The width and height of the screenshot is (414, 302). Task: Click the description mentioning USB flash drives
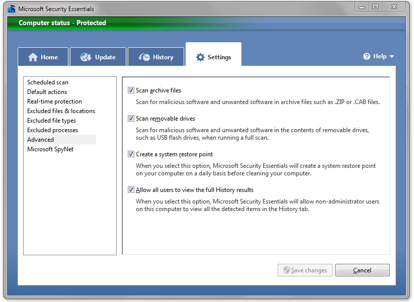(x=253, y=134)
